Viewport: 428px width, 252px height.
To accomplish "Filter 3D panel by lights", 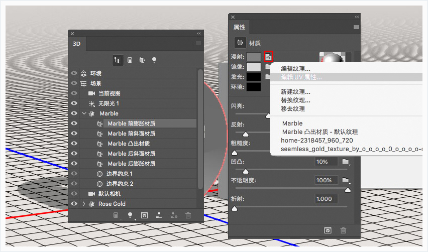I will pyautogui.click(x=154, y=60).
